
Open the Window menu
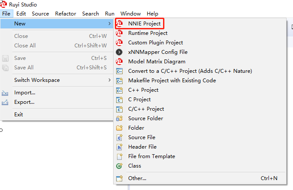click(130, 14)
